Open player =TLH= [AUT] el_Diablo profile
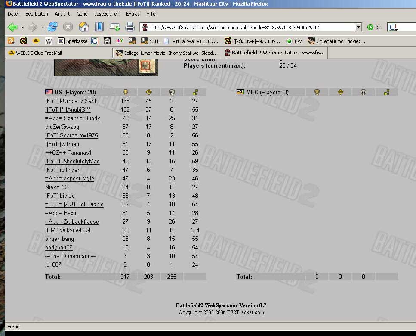This screenshot has width=416, height=336. coord(74,204)
